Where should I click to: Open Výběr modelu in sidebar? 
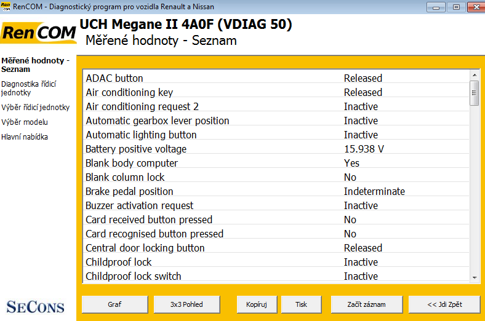click(x=25, y=122)
